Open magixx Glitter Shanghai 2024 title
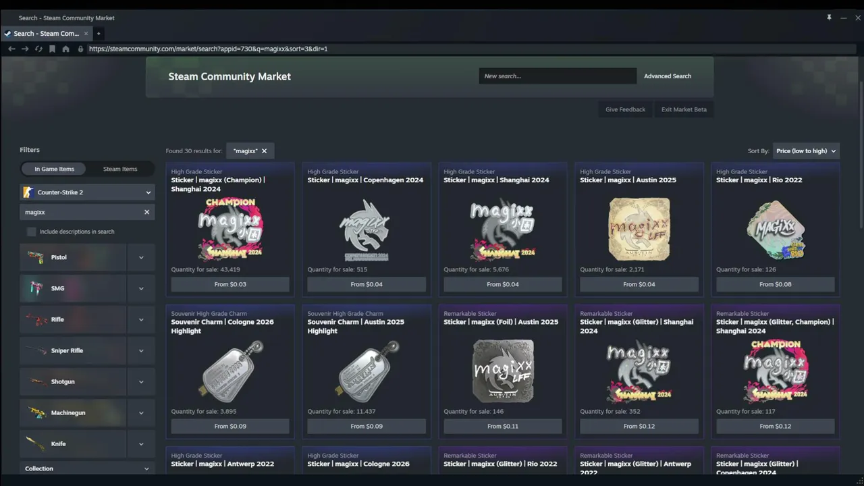The width and height of the screenshot is (864, 486). pos(637,326)
